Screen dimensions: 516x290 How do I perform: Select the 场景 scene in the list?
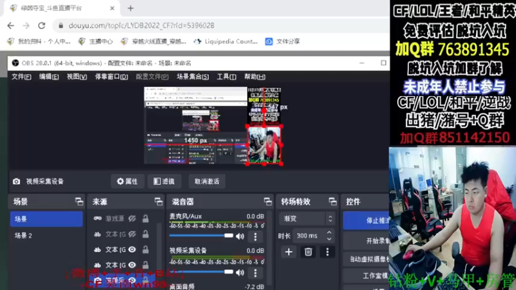coord(46,219)
